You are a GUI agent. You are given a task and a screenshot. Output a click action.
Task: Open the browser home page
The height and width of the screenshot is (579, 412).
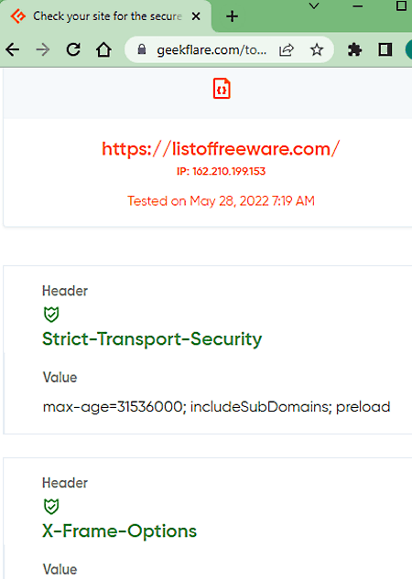pyautogui.click(x=103, y=49)
